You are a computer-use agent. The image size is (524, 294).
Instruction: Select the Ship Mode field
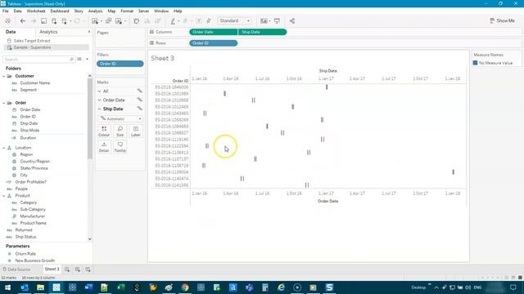point(29,131)
